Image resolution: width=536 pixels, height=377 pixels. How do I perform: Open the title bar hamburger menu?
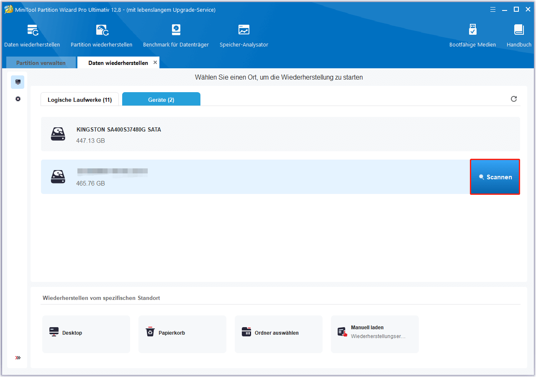pos(493,9)
